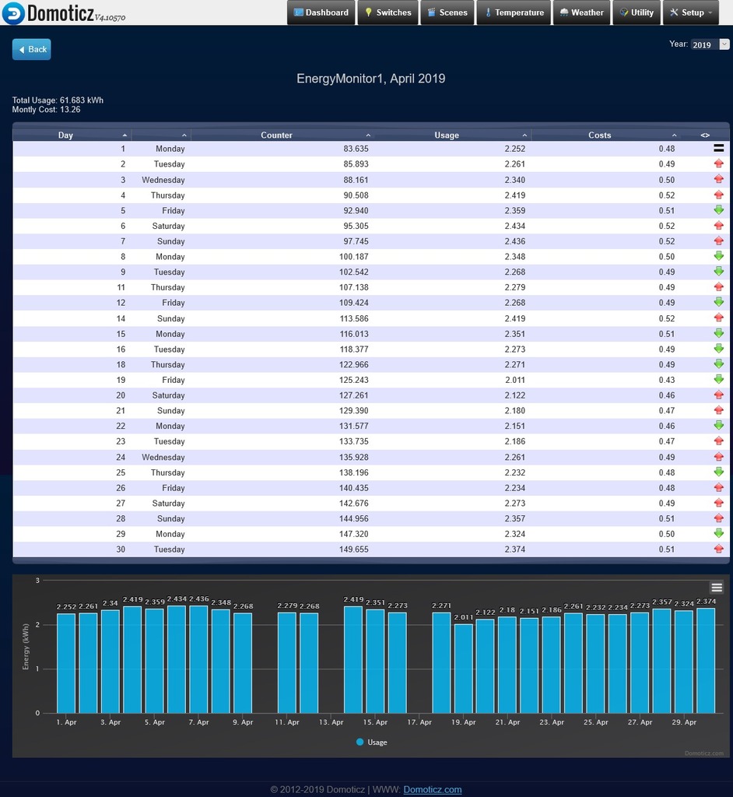The width and height of the screenshot is (733, 797).
Task: Select the Wednesday label for day 24
Action: [163, 457]
